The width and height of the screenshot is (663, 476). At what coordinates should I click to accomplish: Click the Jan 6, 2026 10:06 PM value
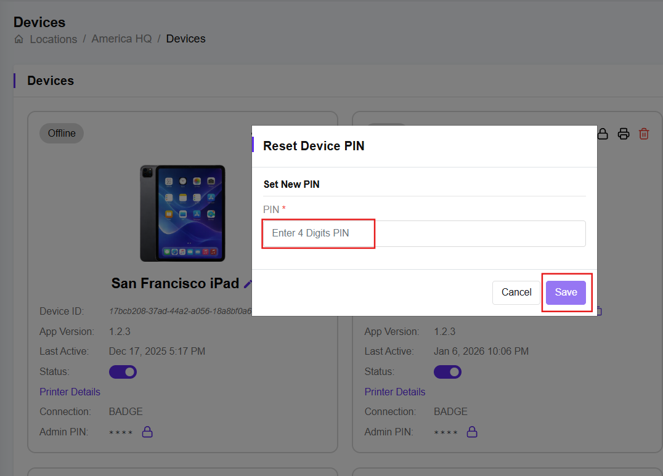click(481, 351)
